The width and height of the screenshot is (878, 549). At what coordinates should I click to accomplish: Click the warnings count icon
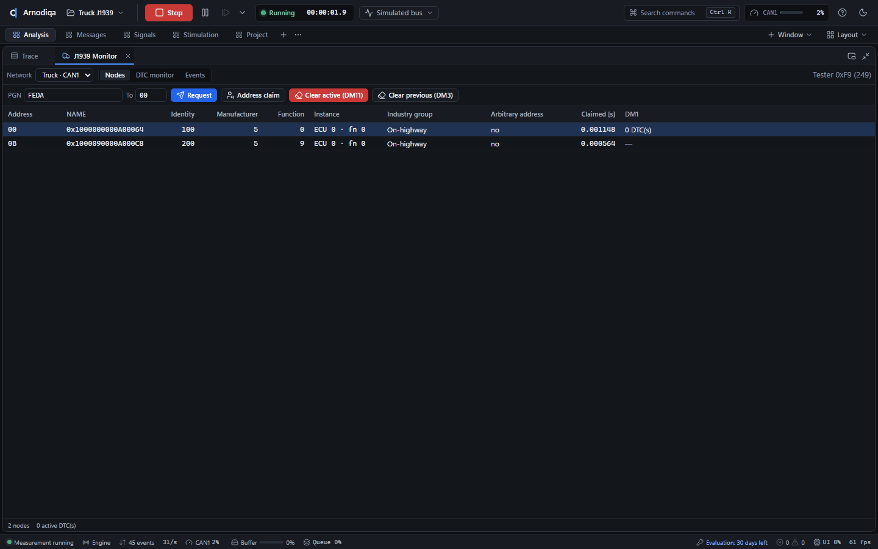click(x=795, y=542)
